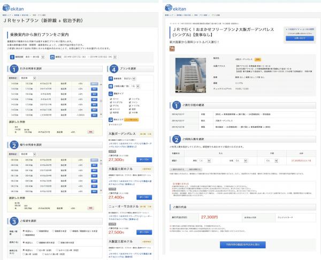
Task: Click the guests-per-room people icon
Action: [x=110, y=85]
